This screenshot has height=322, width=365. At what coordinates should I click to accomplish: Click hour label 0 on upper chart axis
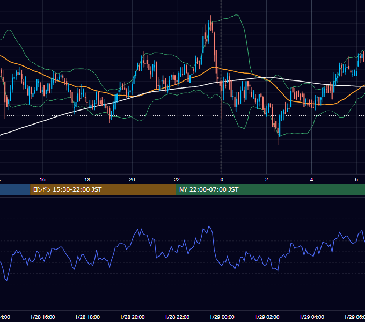click(222, 179)
